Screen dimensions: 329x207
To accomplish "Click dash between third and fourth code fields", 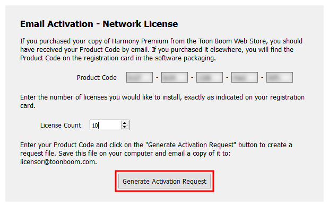I will click(227, 78).
